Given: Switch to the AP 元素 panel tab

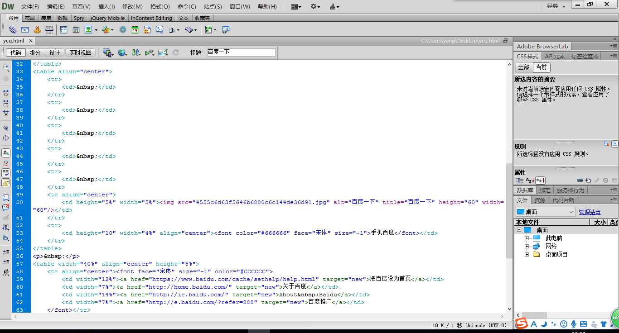Looking at the screenshot, I should [555, 56].
